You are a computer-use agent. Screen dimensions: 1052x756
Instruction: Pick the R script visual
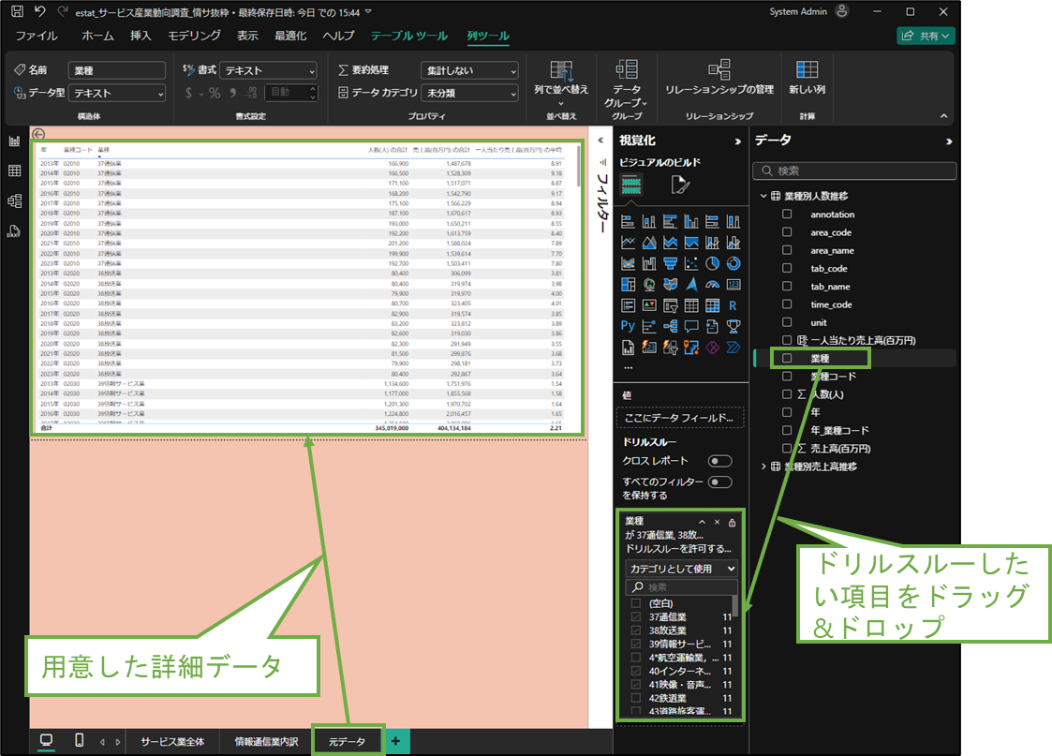(x=733, y=306)
